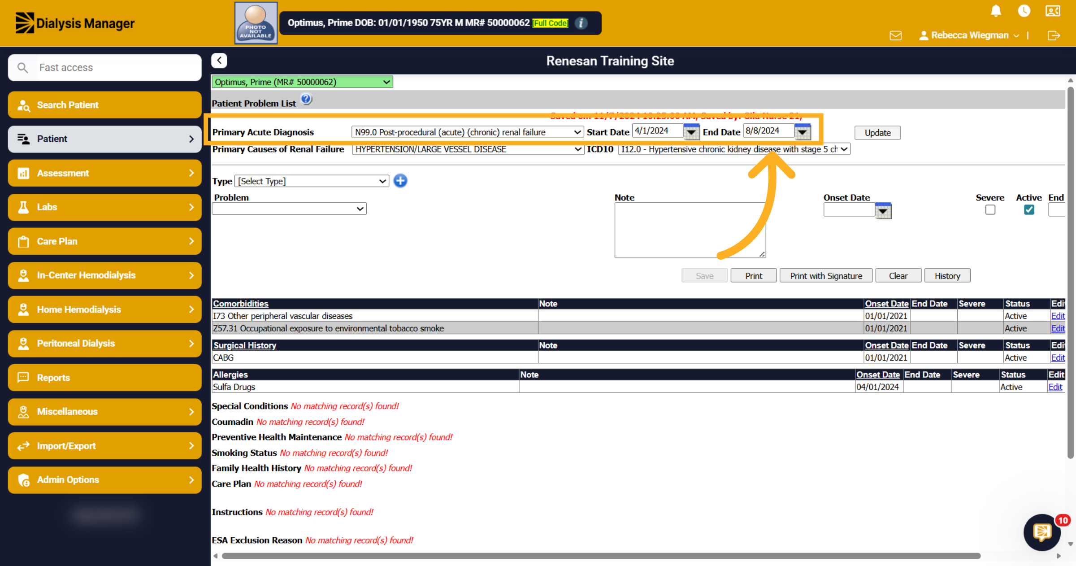Open the Reports menu
The width and height of the screenshot is (1076, 566).
tap(104, 378)
